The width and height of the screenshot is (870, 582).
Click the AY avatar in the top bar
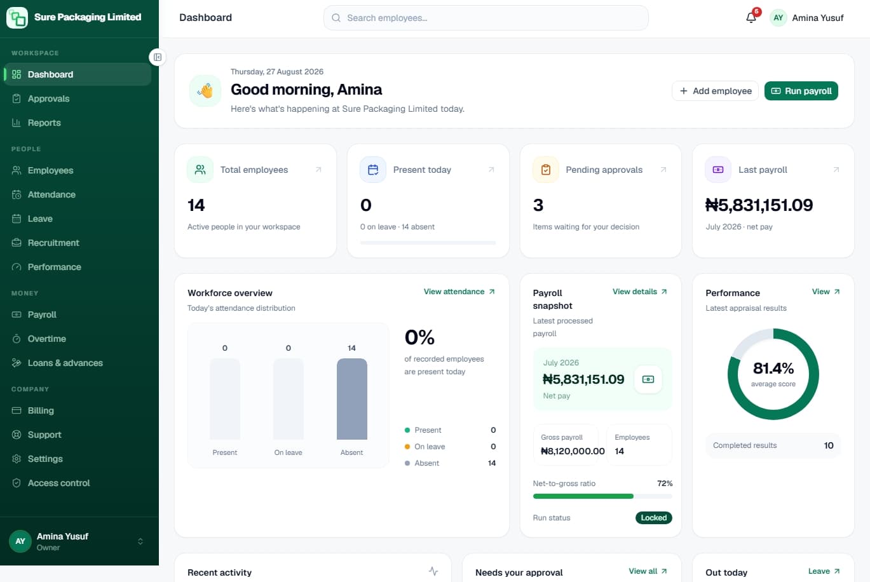[778, 18]
